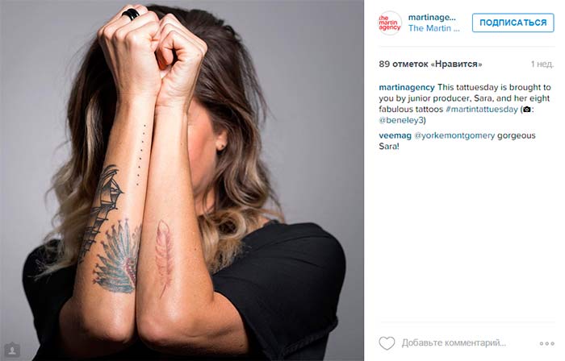
Task: Click the caption text about junior producer Sara
Action: click(x=464, y=104)
